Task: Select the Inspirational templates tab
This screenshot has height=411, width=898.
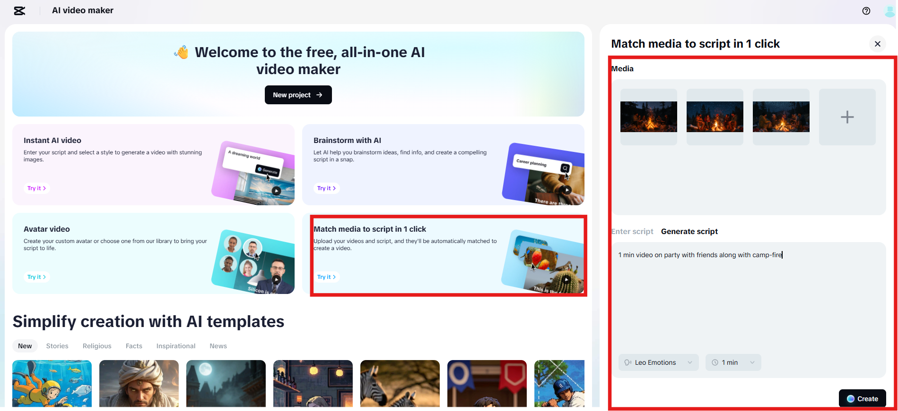Action: [x=176, y=346]
